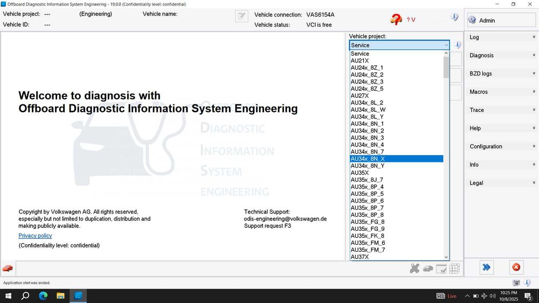Viewport: 539px width, 303px height.
Task: Click the grey car connection icon in bottom toolbar
Action: pyautogui.click(x=428, y=269)
